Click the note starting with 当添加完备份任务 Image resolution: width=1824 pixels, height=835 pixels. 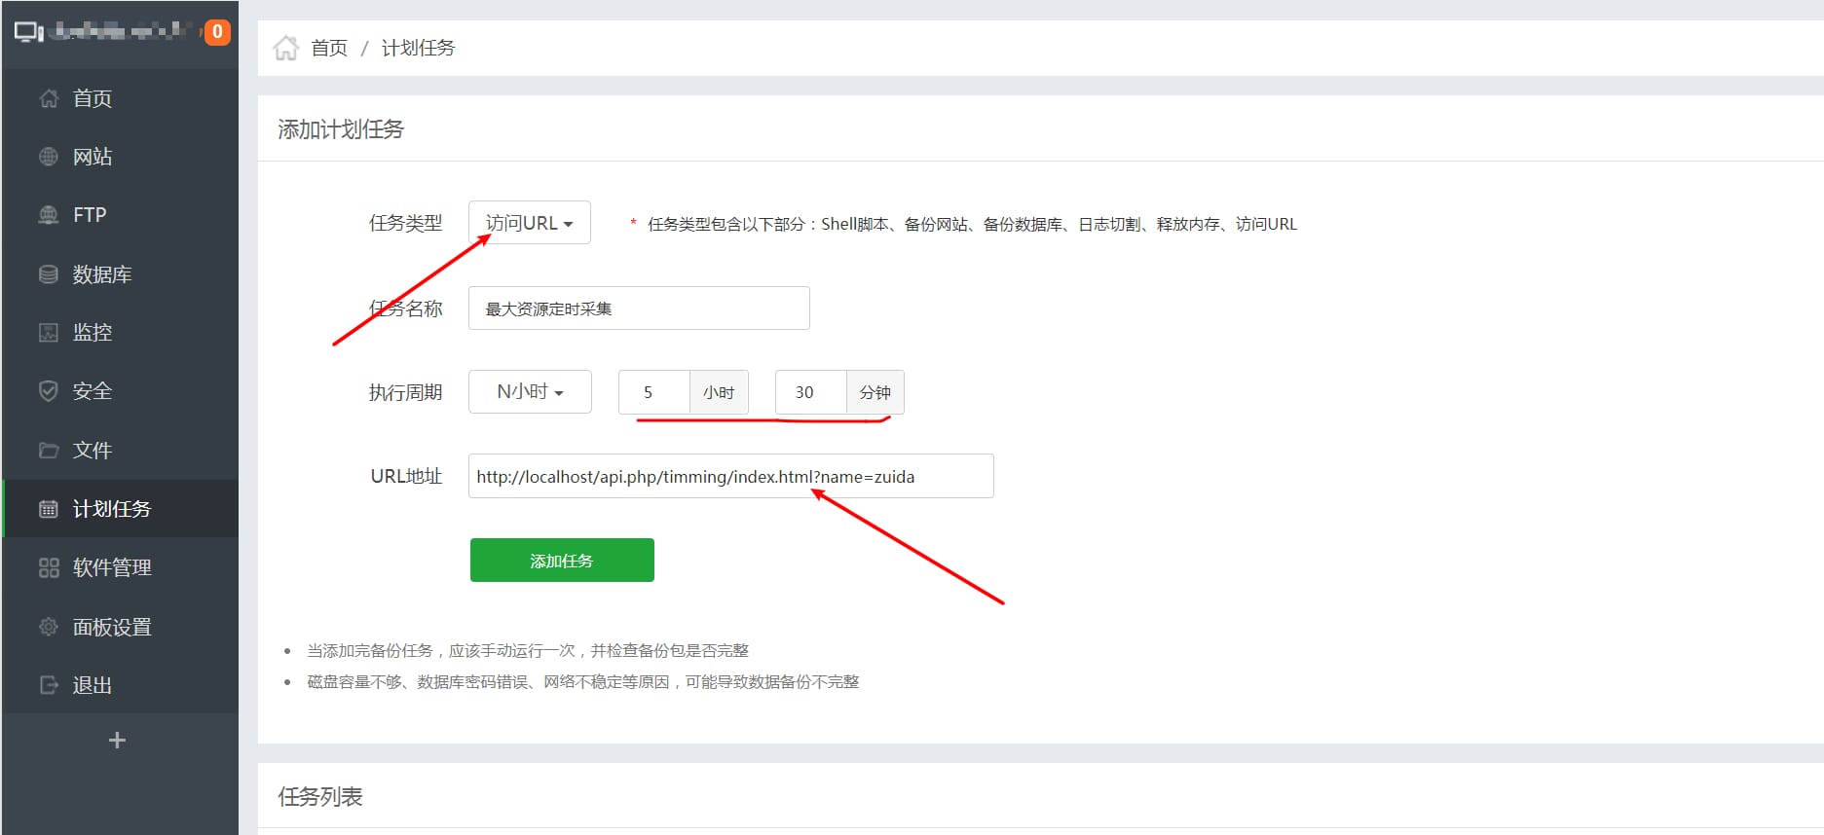[x=528, y=650]
